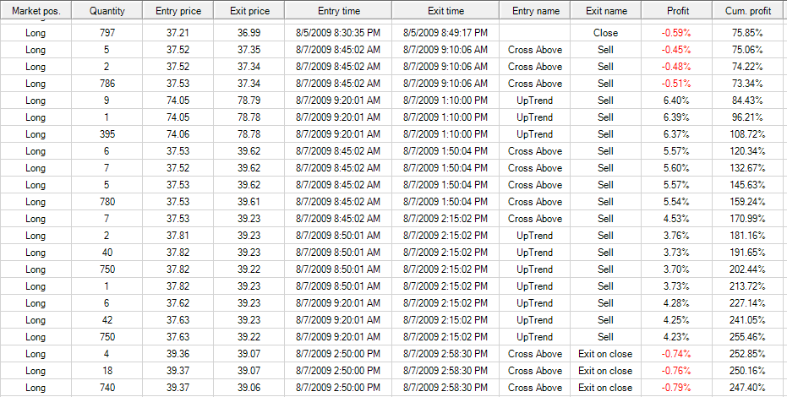Select the quantity 780 cell
The image size is (787, 397).
point(107,202)
